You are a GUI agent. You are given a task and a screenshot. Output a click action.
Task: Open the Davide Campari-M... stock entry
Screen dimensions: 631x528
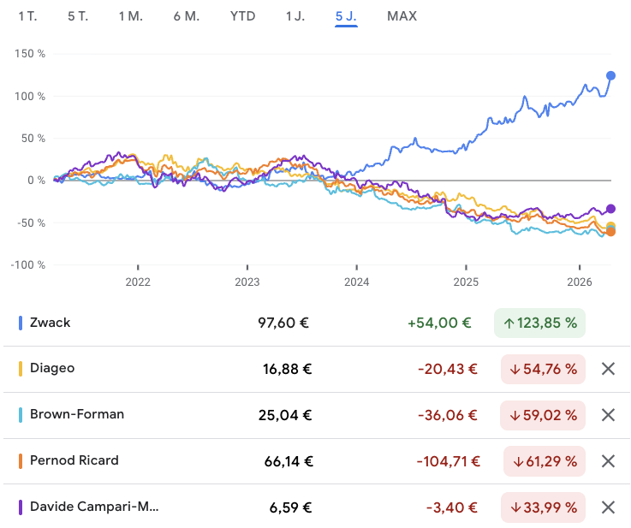click(94, 507)
